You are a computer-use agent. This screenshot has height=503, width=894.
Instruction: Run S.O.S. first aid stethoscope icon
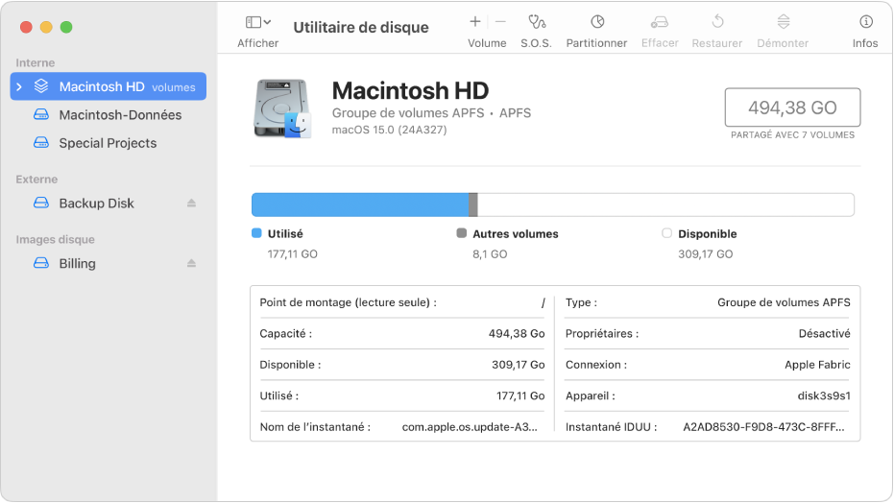[537, 22]
